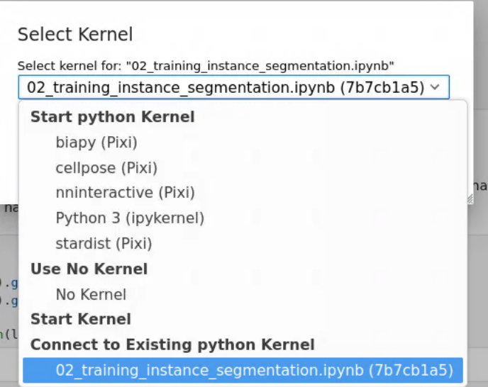Click the 'Start python Kernel' group header

[x=113, y=117]
